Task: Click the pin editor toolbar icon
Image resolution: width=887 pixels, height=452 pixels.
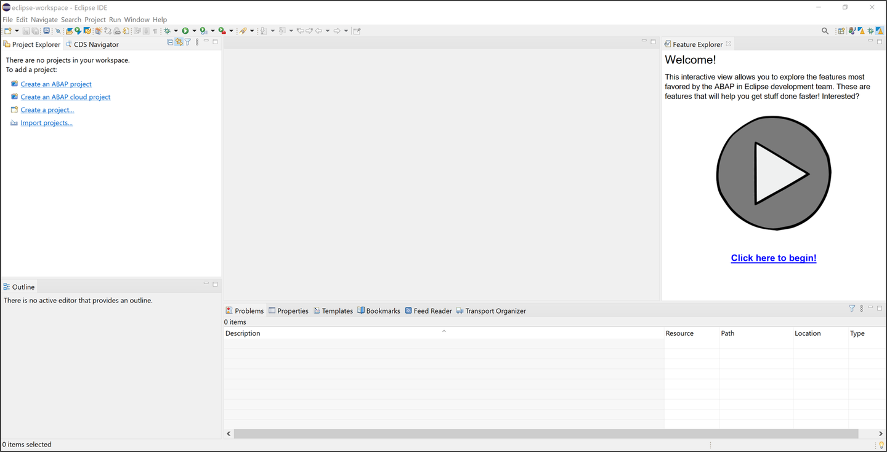Action: click(x=357, y=31)
